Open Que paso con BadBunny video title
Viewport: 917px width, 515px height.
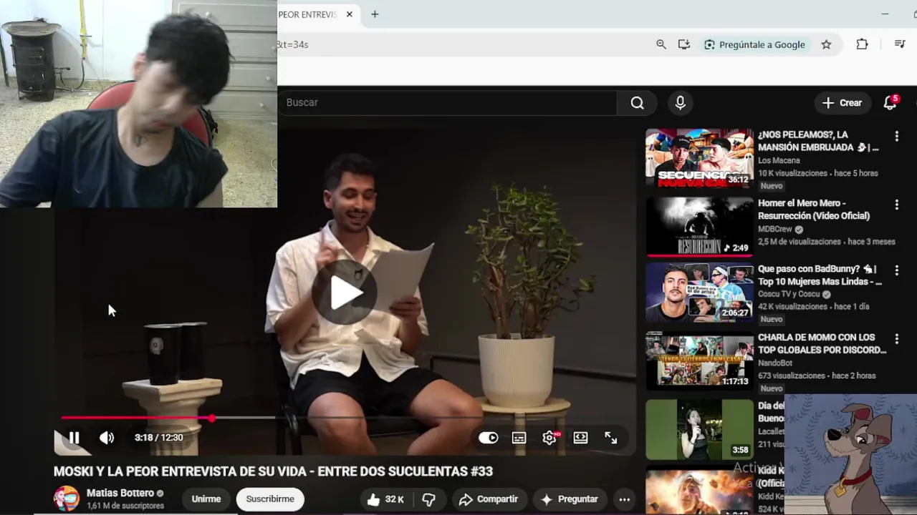coord(820,275)
